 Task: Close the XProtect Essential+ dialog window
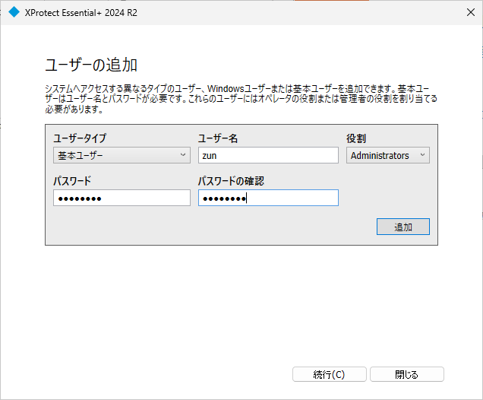pyautogui.click(x=470, y=12)
